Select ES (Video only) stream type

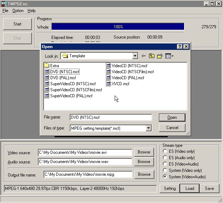click(x=165, y=151)
